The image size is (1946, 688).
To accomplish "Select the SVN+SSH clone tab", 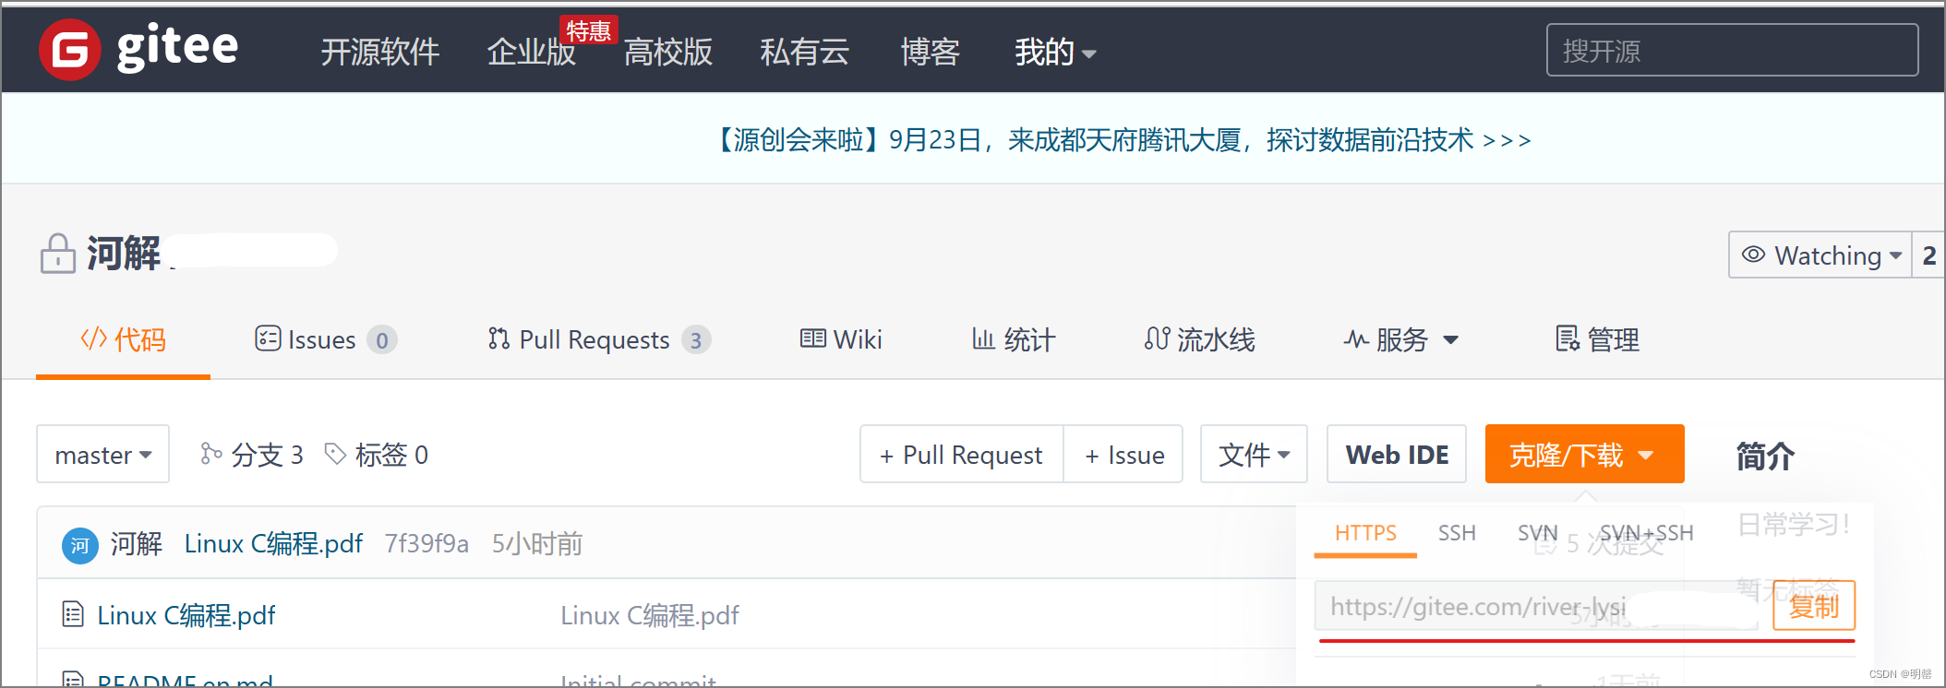I will tap(1647, 533).
